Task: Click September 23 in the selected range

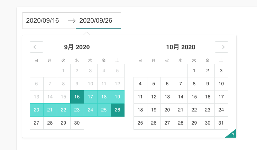Action: coord(77,110)
